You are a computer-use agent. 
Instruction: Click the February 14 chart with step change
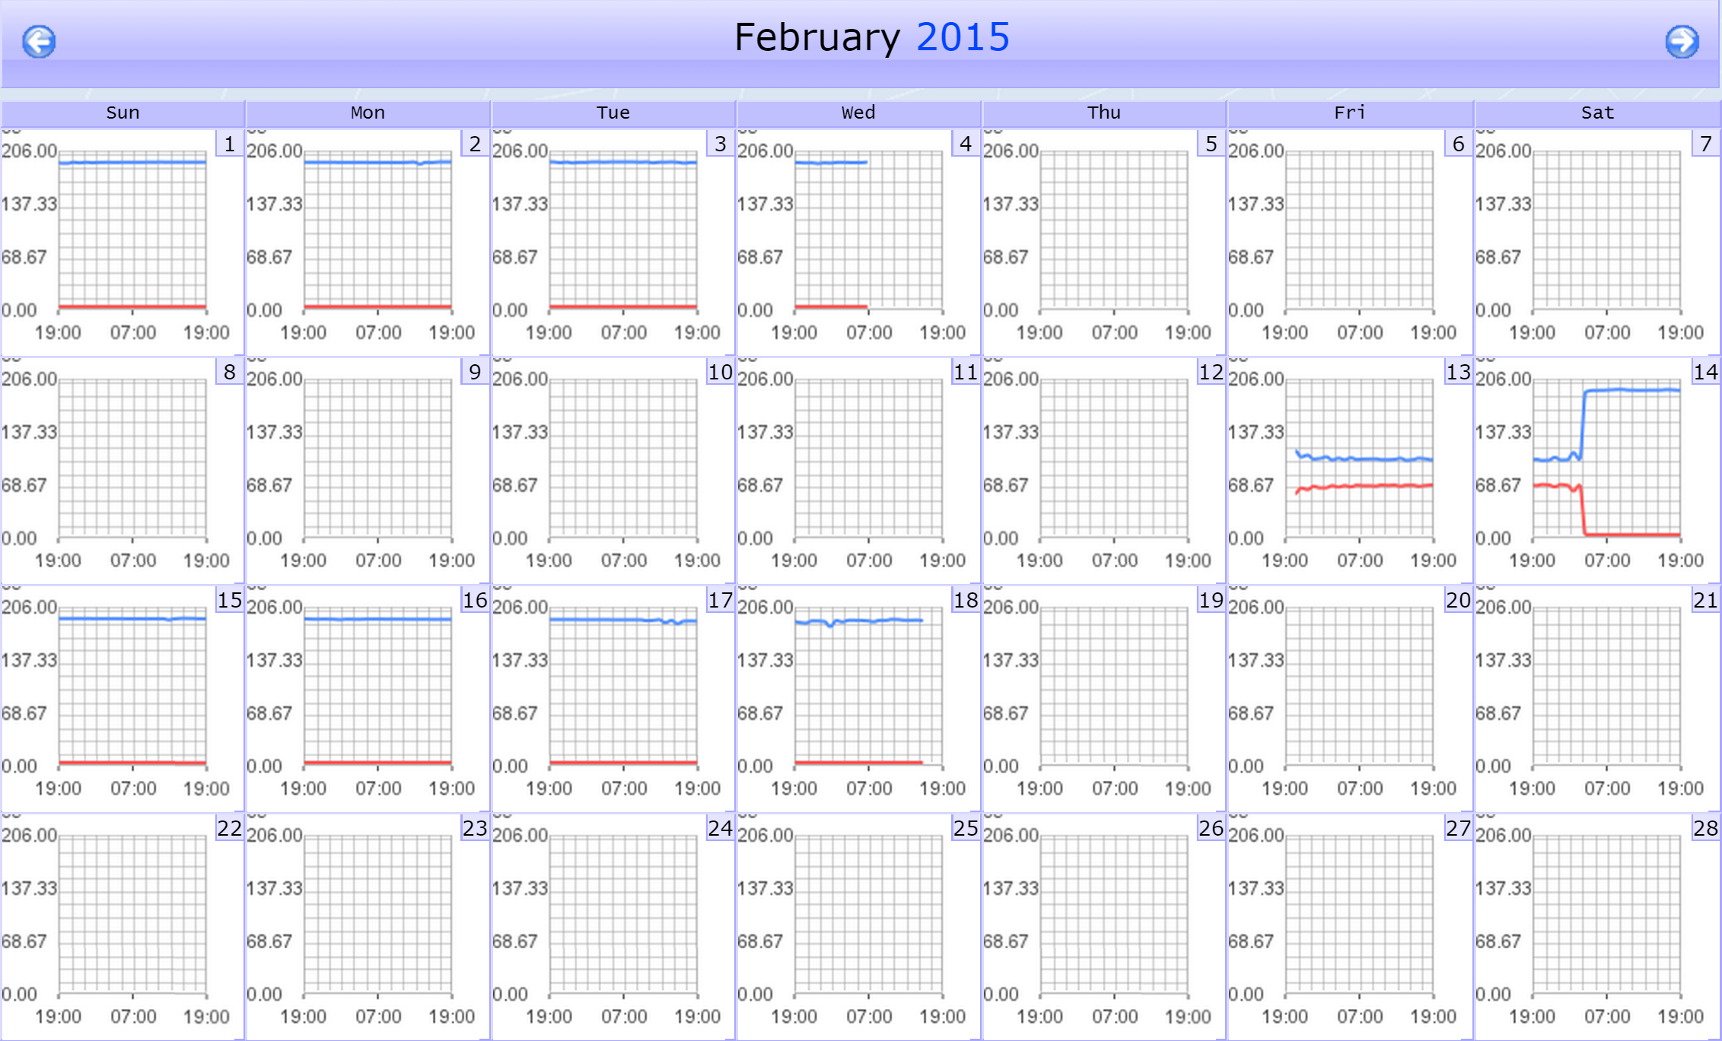(1597, 469)
